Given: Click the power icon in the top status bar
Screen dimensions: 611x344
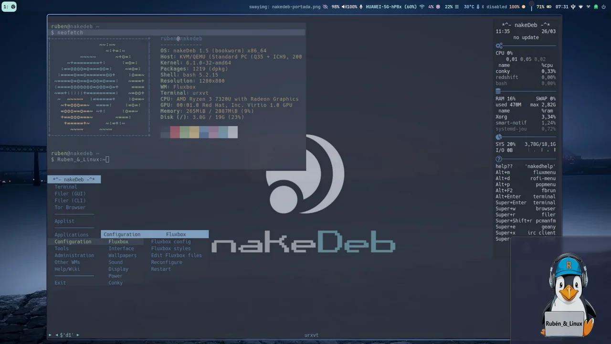Looking at the screenshot, I should tap(603, 6).
